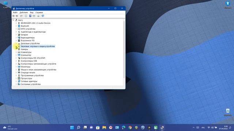Click the blue Help toolbar icon
Viewport: 234px width, 131px height.
click(x=30, y=16)
